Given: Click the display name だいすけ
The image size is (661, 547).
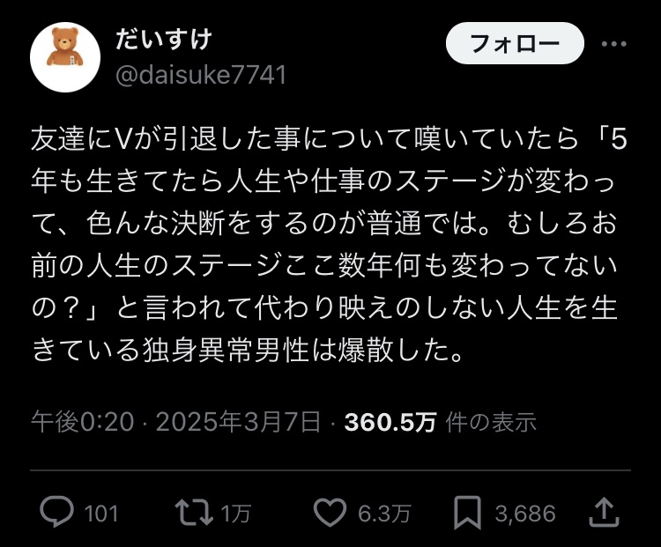Looking at the screenshot, I should click(x=163, y=39).
